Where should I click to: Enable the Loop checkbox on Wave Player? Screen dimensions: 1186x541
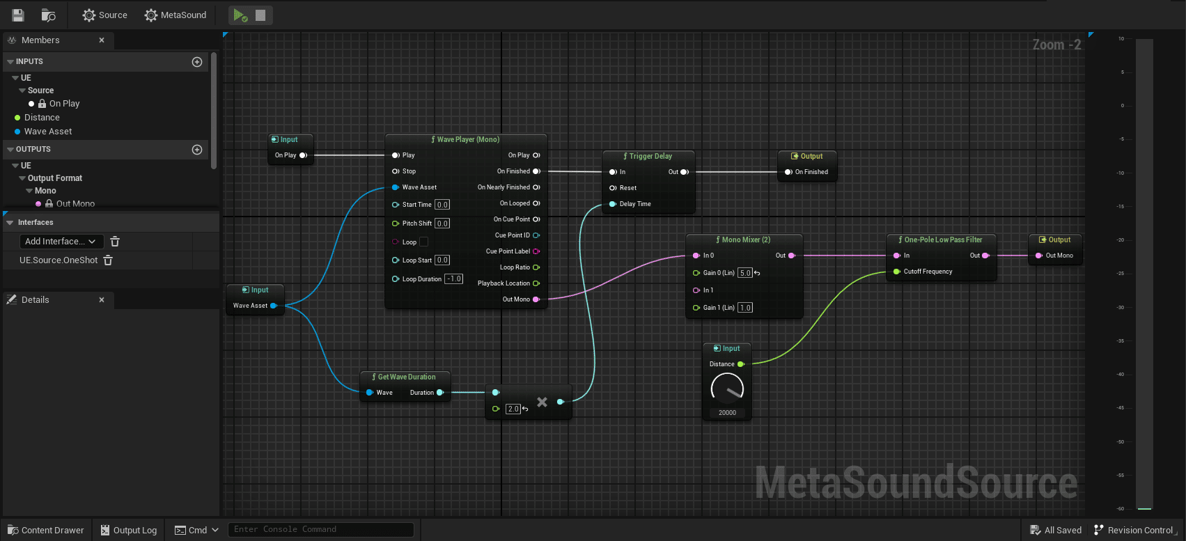[x=423, y=242]
